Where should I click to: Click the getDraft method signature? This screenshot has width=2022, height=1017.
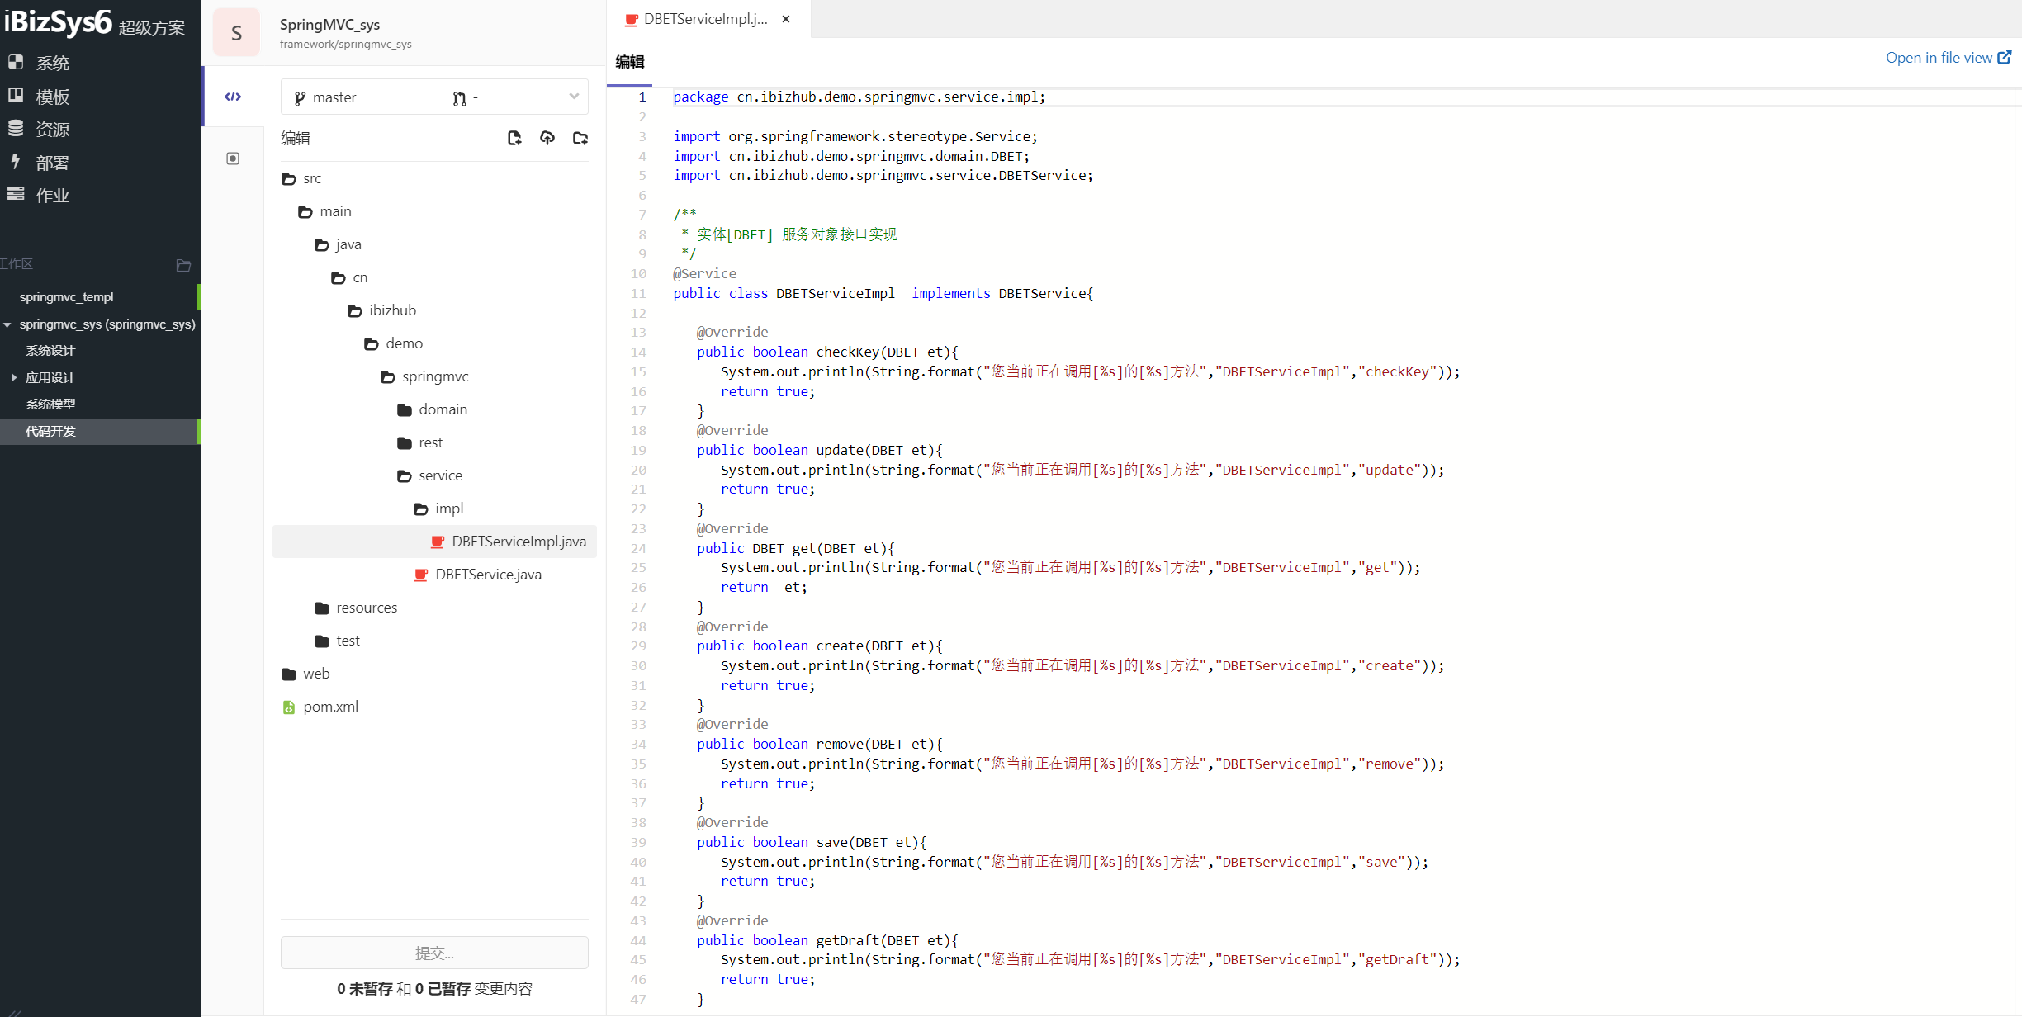point(827,940)
